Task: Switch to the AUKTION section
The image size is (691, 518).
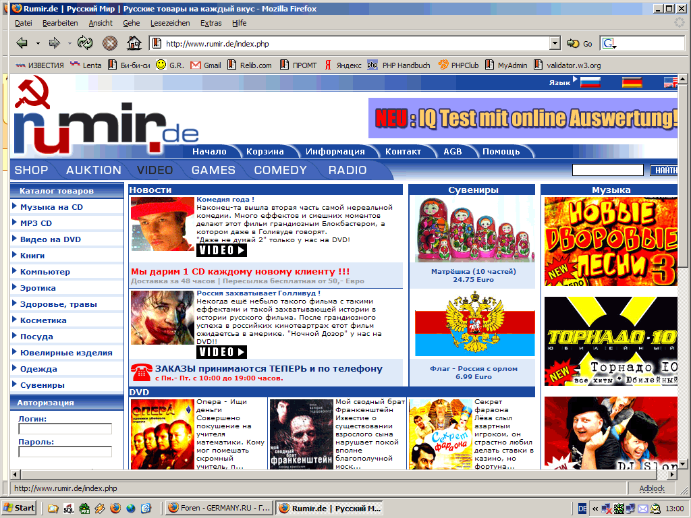Action: 93,170
